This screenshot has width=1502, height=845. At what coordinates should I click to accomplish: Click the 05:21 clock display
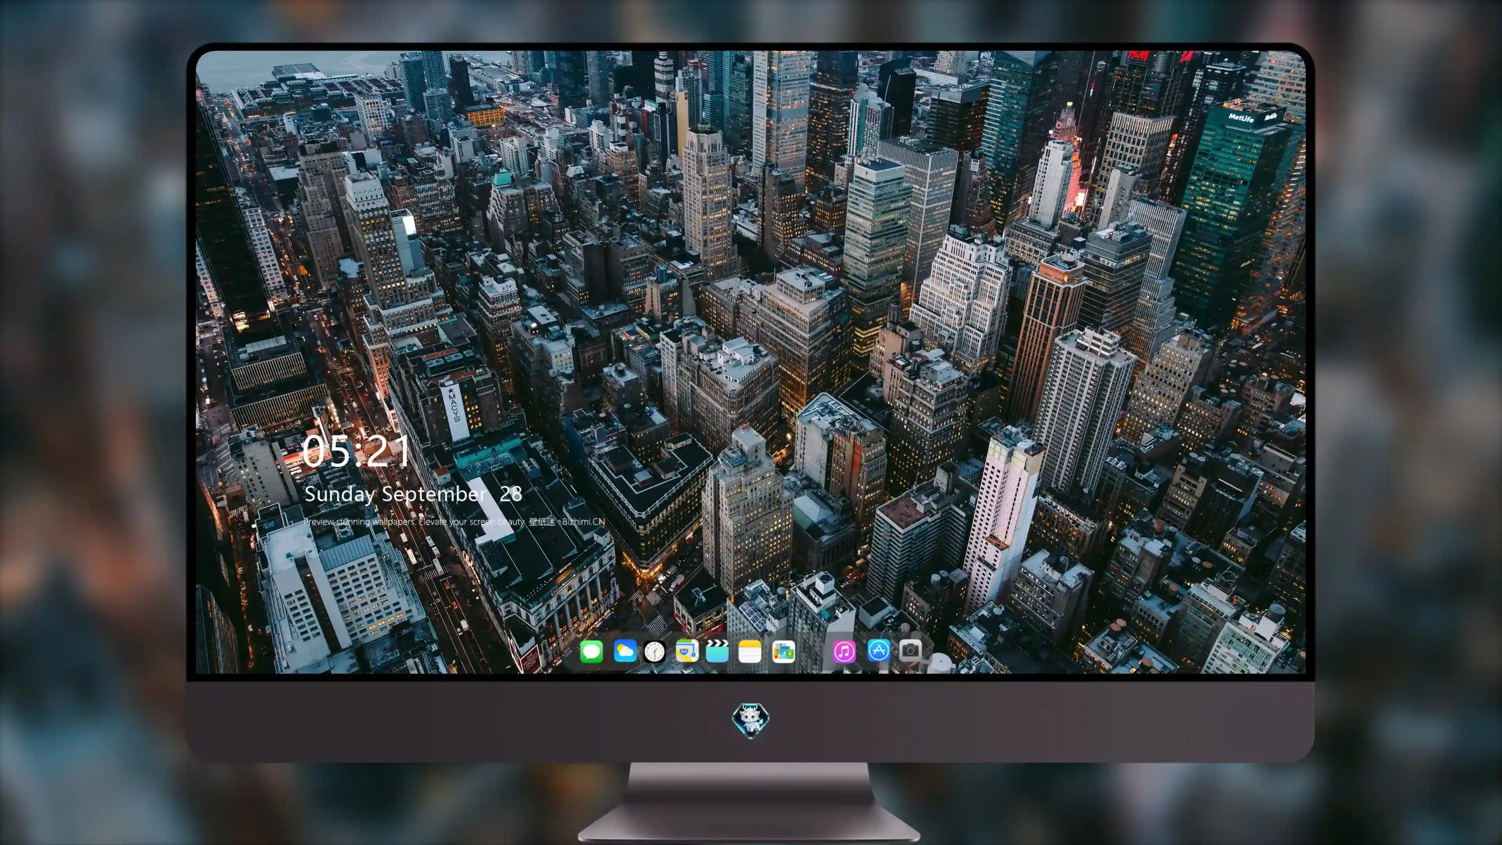click(x=356, y=451)
